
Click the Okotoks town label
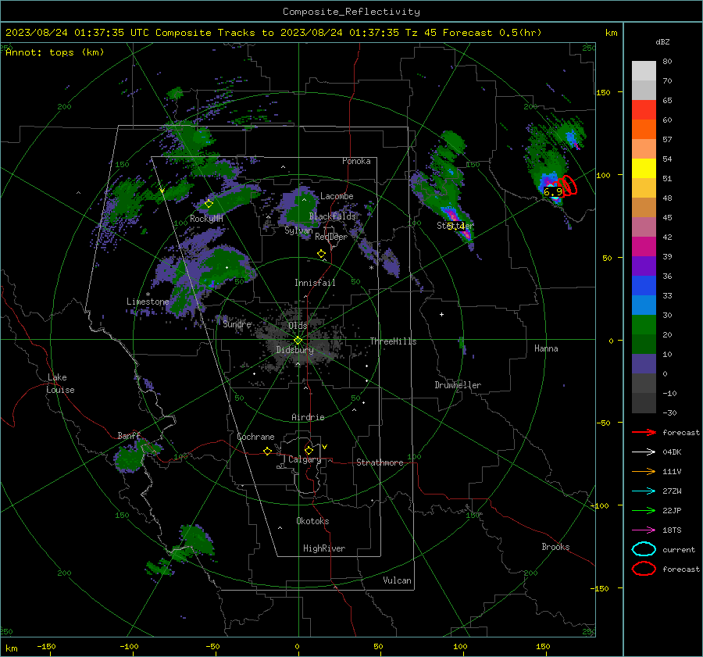pos(312,521)
